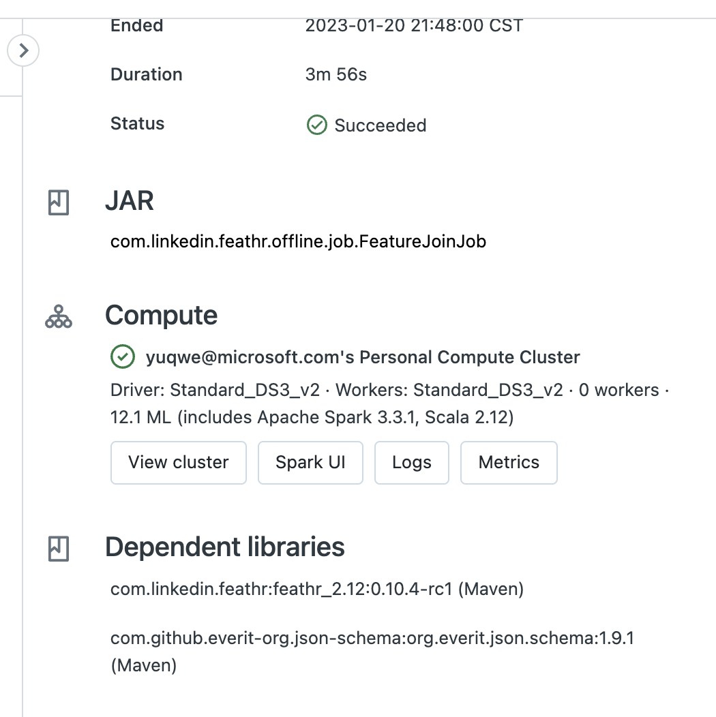Click the Ended timestamp value
716x717 pixels.
pyautogui.click(x=414, y=26)
